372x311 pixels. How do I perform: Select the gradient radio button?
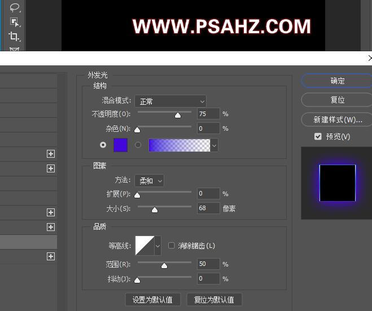(x=138, y=145)
